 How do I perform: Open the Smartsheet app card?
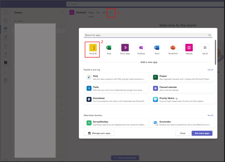116,99
